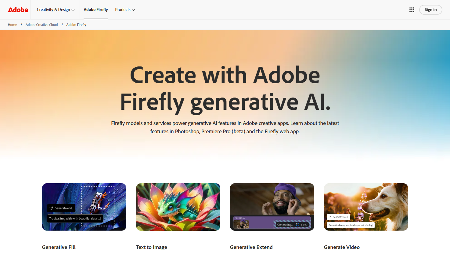450x253 pixels.
Task: Click the Generating 68% progress bar
Action: pyautogui.click(x=292, y=225)
